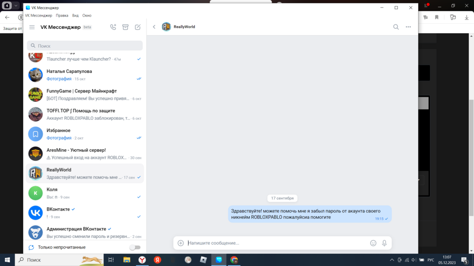The width and height of the screenshot is (474, 266).
Task: Click the browser back arrow behind window
Action: pos(7,18)
